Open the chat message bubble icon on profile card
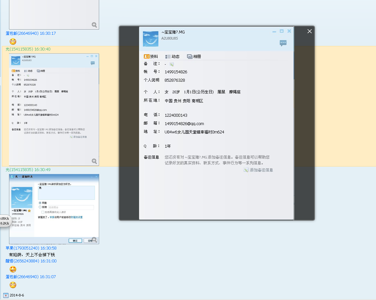Screen dimensions: 376x300 tap(283, 43)
